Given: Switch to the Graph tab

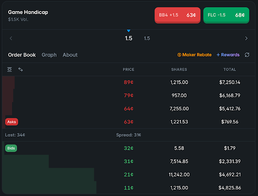Looking at the screenshot, I should [x=49, y=55].
